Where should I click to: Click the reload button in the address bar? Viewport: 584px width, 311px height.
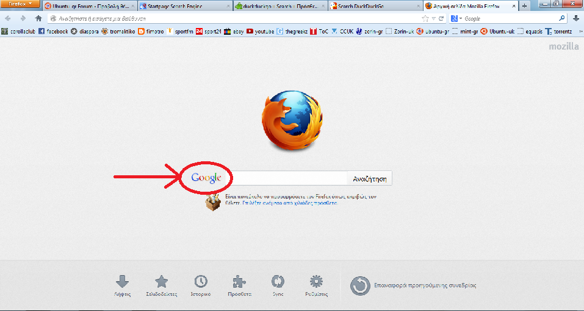441,18
